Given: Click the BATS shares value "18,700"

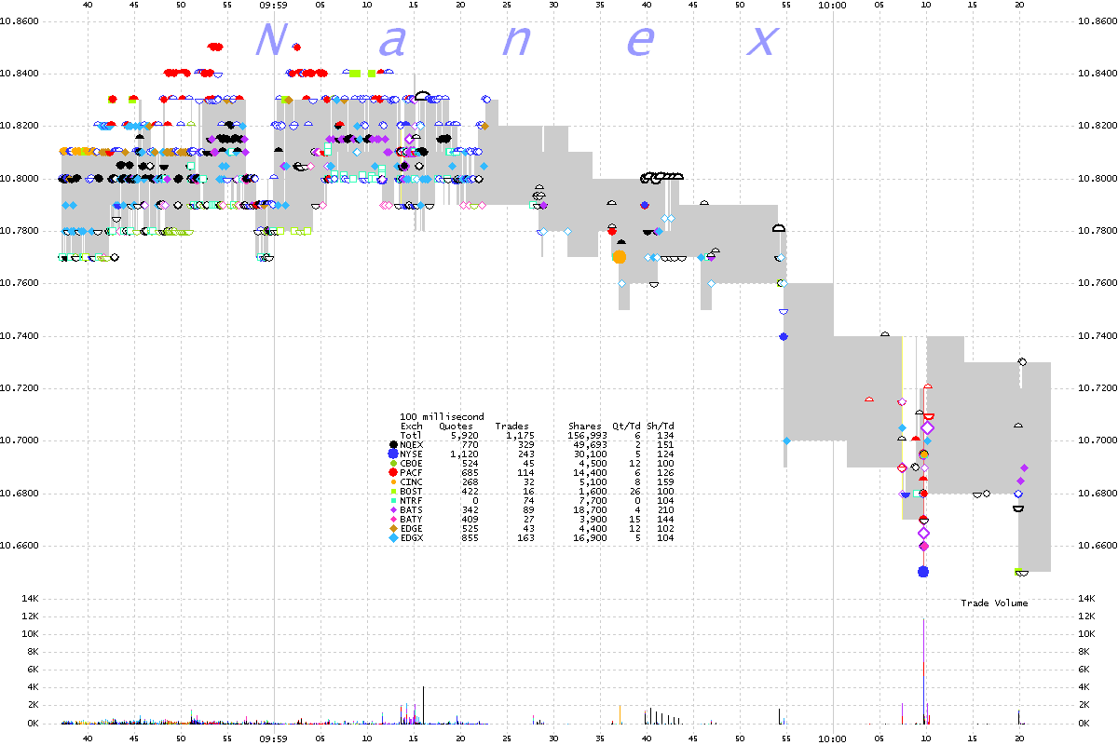Looking at the screenshot, I should pyautogui.click(x=590, y=509).
